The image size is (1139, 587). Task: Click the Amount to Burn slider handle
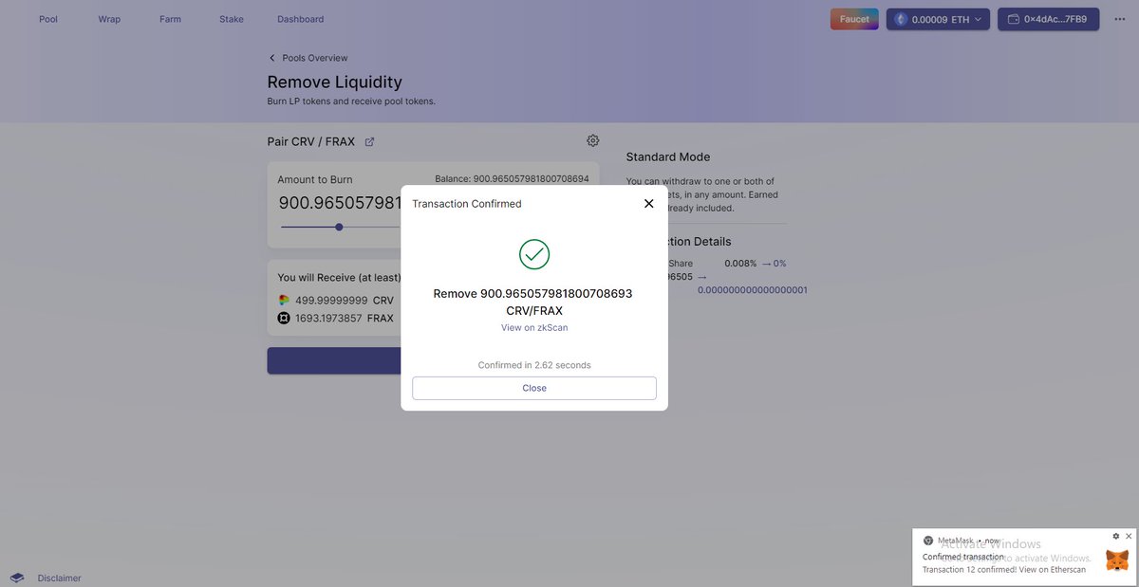point(339,227)
